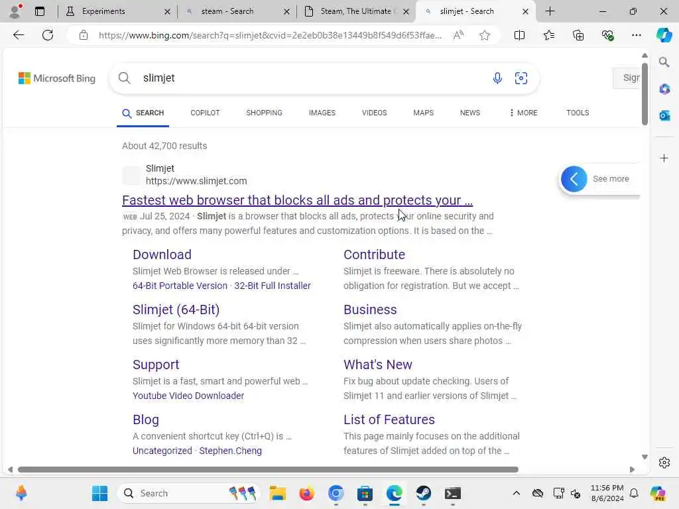Image resolution: width=679 pixels, height=509 pixels.
Task: Open Fastest web browser result link
Action: [297, 200]
